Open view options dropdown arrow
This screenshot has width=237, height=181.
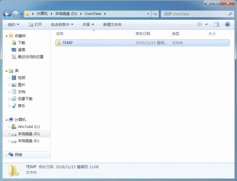[207, 24]
